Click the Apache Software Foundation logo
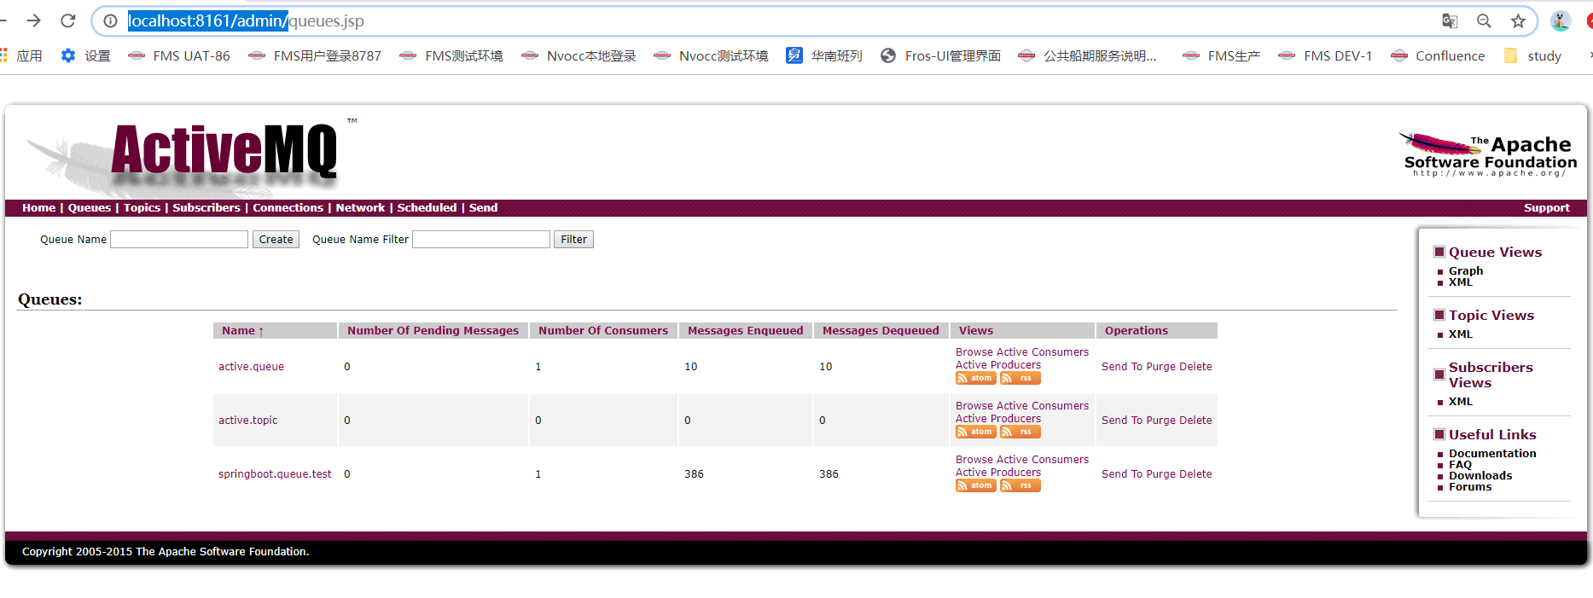The image size is (1593, 598). click(1488, 154)
